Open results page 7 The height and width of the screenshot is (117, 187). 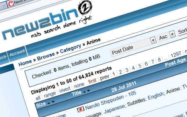153,62
